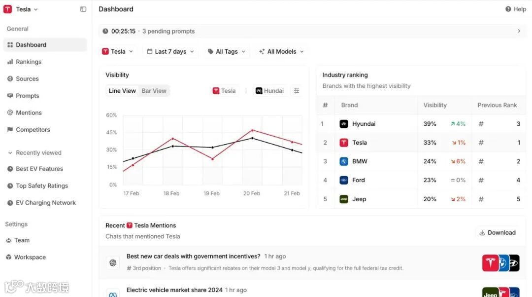Viewport: 532px width, 297px height.
Task: Expand the All Models dropdown
Action: (281, 51)
